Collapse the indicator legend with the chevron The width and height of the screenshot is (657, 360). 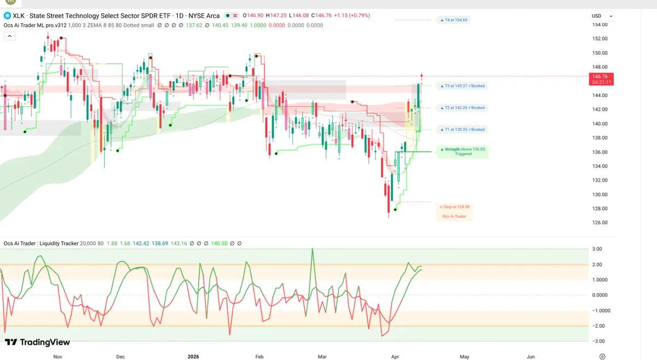click(9, 36)
